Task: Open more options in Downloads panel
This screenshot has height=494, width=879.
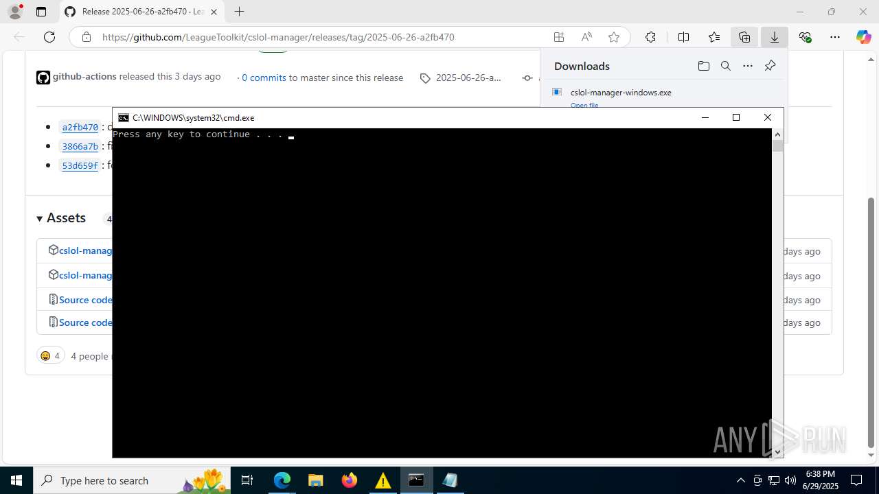Action: (748, 66)
